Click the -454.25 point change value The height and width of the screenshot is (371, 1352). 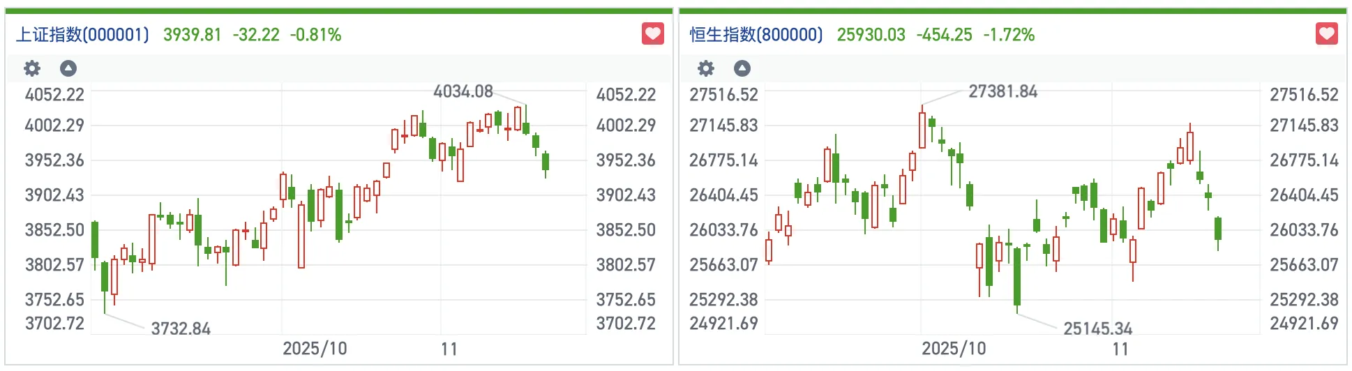point(944,35)
